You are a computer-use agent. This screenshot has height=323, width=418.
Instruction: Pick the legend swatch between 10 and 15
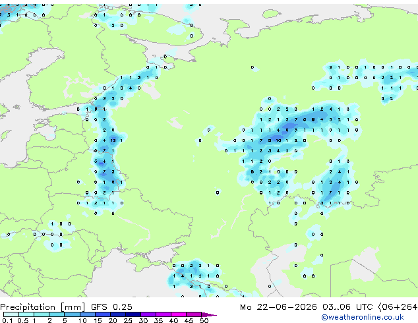[x=87, y=314]
